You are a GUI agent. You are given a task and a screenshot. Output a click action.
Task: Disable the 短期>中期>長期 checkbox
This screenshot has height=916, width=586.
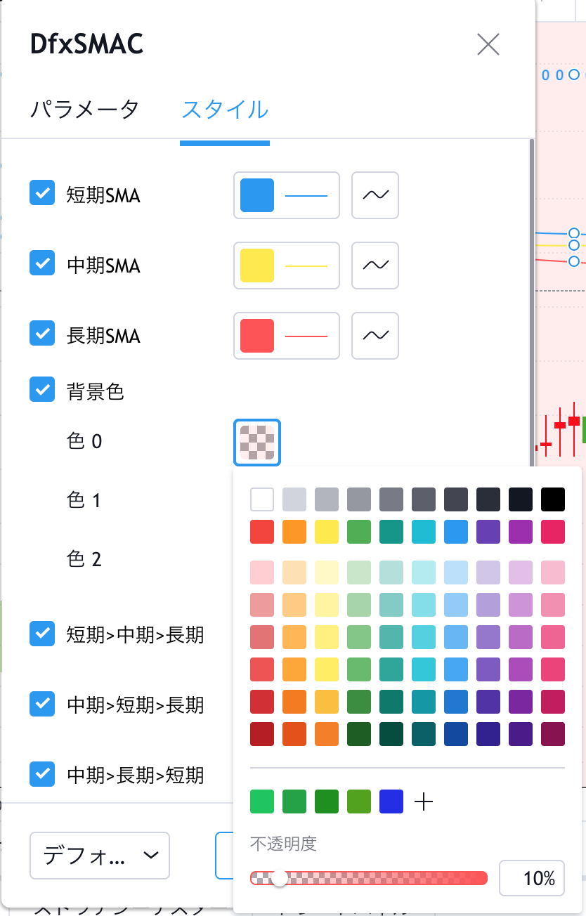(42, 634)
